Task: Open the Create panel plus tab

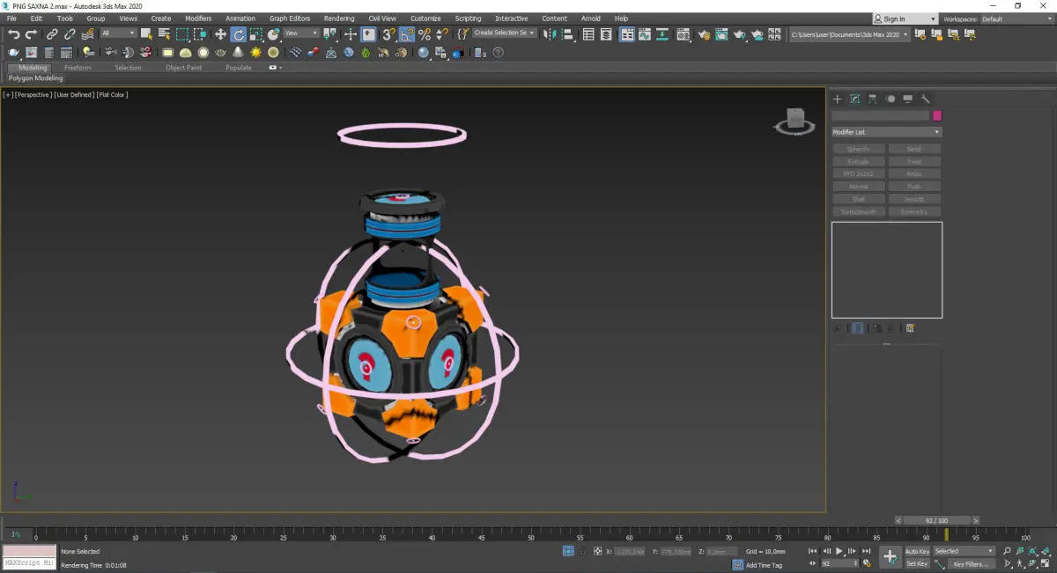Action: click(x=838, y=99)
